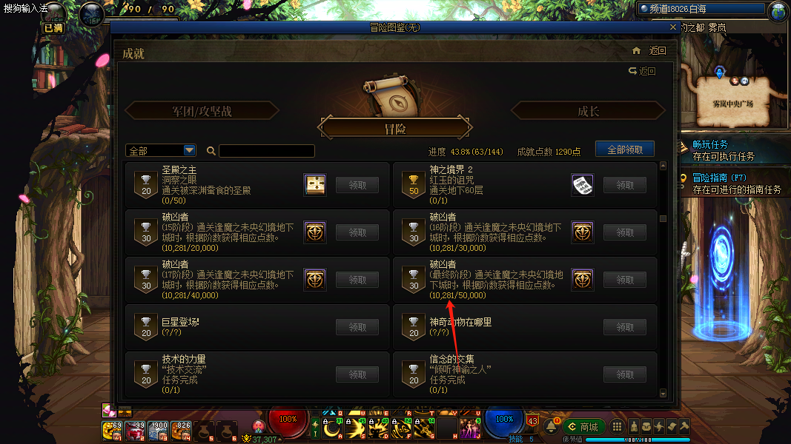Click 领取 for 巨星登场!
The height and width of the screenshot is (444, 791).
tap(357, 327)
